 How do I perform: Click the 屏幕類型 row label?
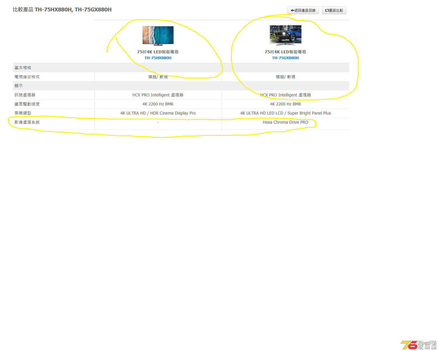tap(23, 113)
